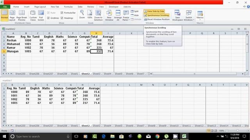Select row 5 header in marklist:2
This screenshot has height=140, width=250.
4,51
